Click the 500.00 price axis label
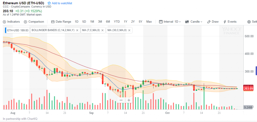The width and height of the screenshot is (257, 122). (x=249, y=36)
